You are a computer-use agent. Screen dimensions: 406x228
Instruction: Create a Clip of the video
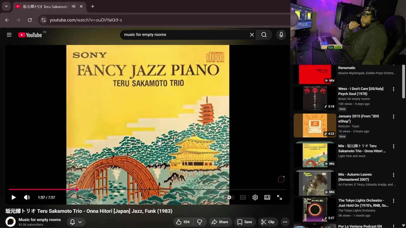(x=268, y=222)
